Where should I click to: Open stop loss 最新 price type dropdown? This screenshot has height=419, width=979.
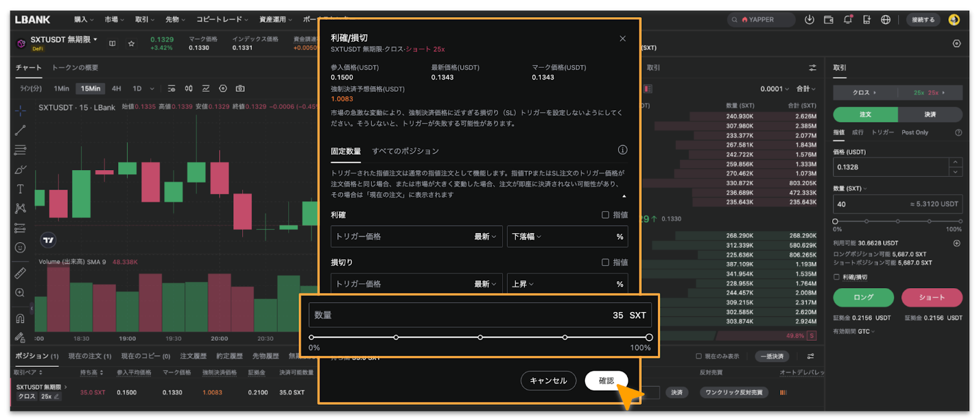tap(485, 284)
